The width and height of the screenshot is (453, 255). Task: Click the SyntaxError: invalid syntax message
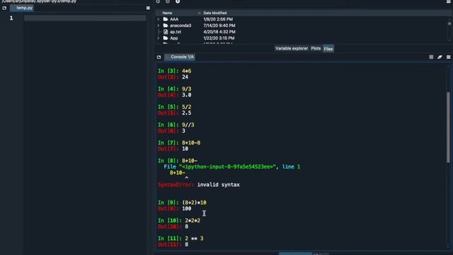[199, 185]
